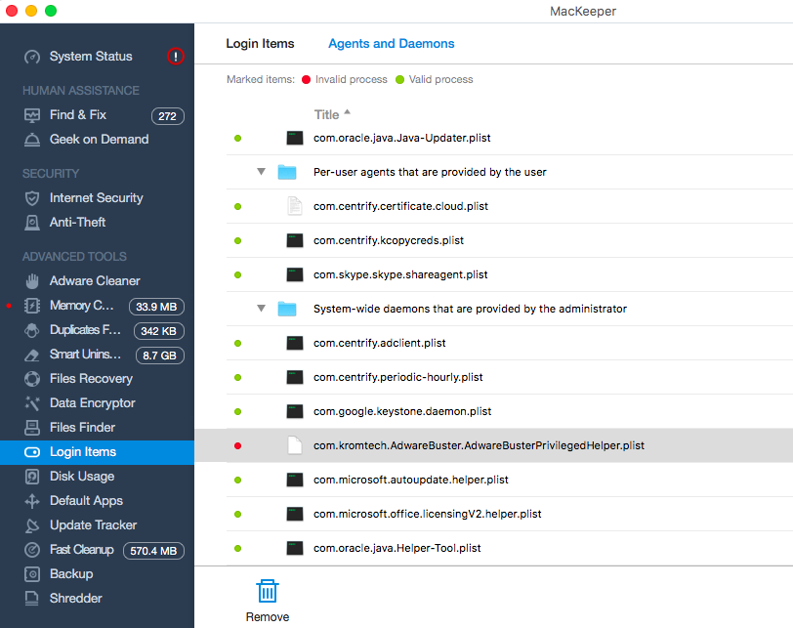Open the Anti-Theft icon in the sidebar
The height and width of the screenshot is (628, 793).
pyautogui.click(x=32, y=222)
